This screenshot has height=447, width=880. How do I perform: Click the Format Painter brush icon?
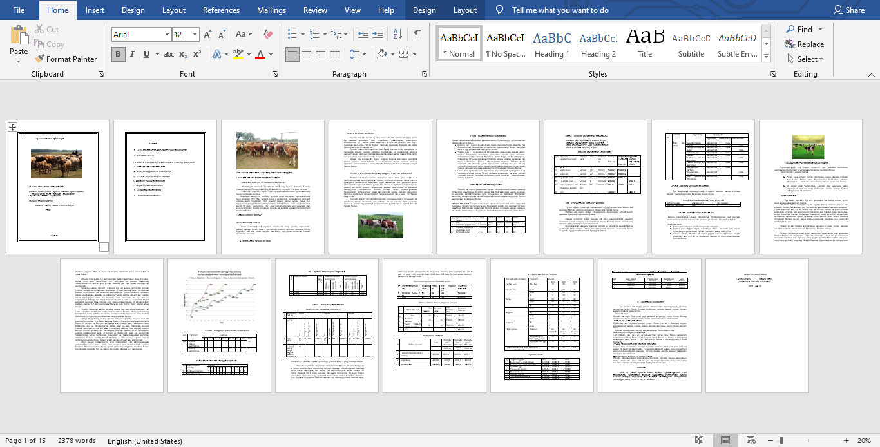point(39,59)
